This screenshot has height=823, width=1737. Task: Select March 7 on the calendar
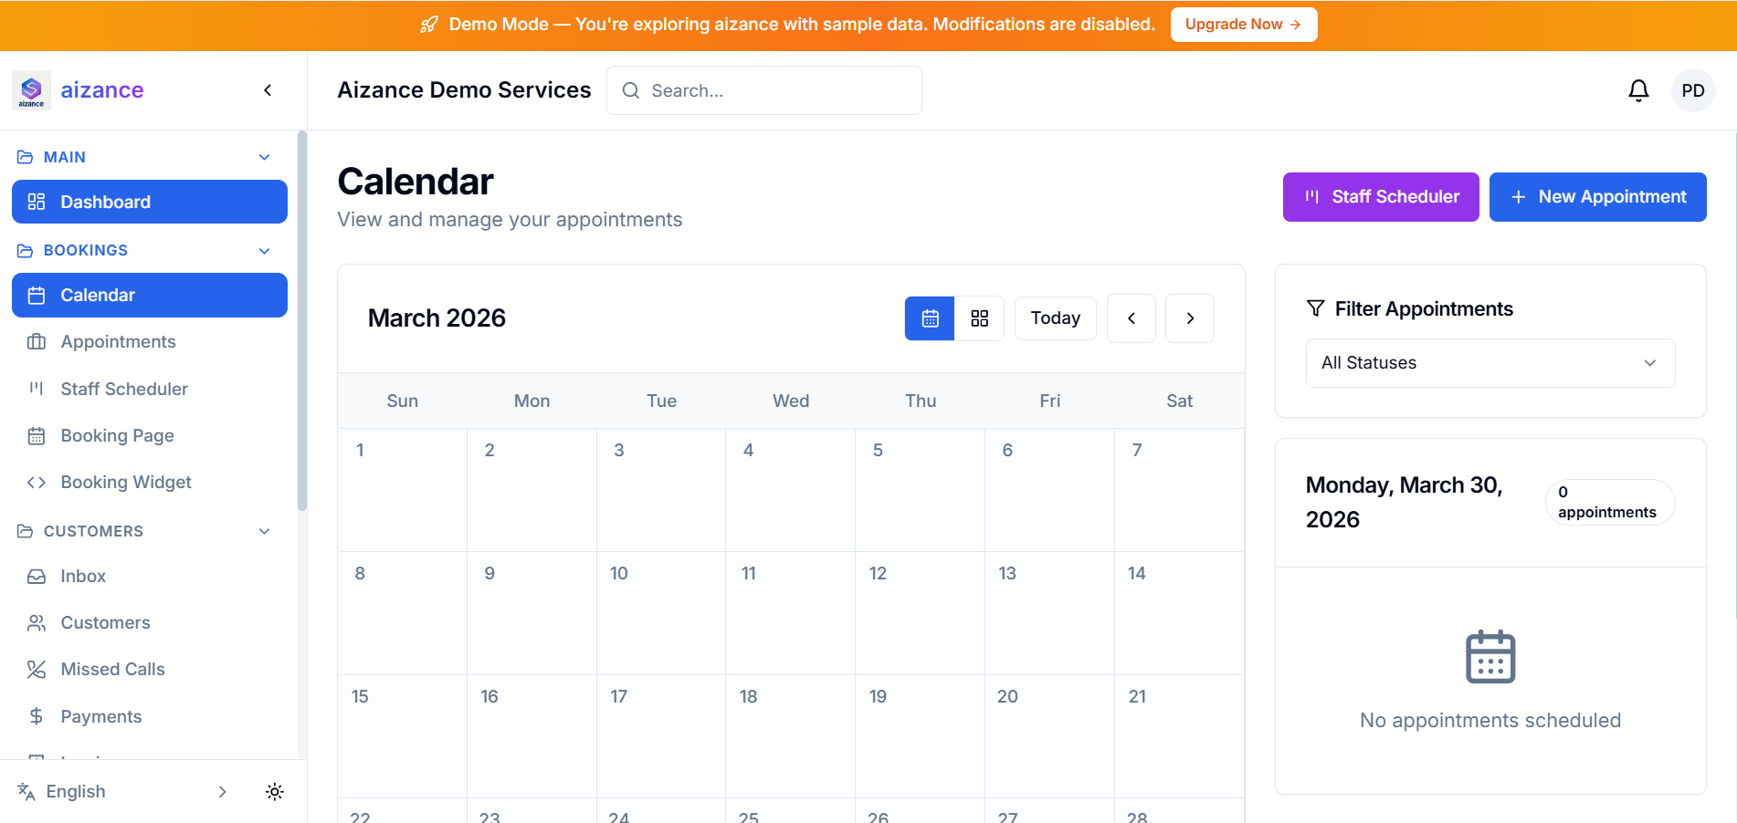pos(1179,490)
